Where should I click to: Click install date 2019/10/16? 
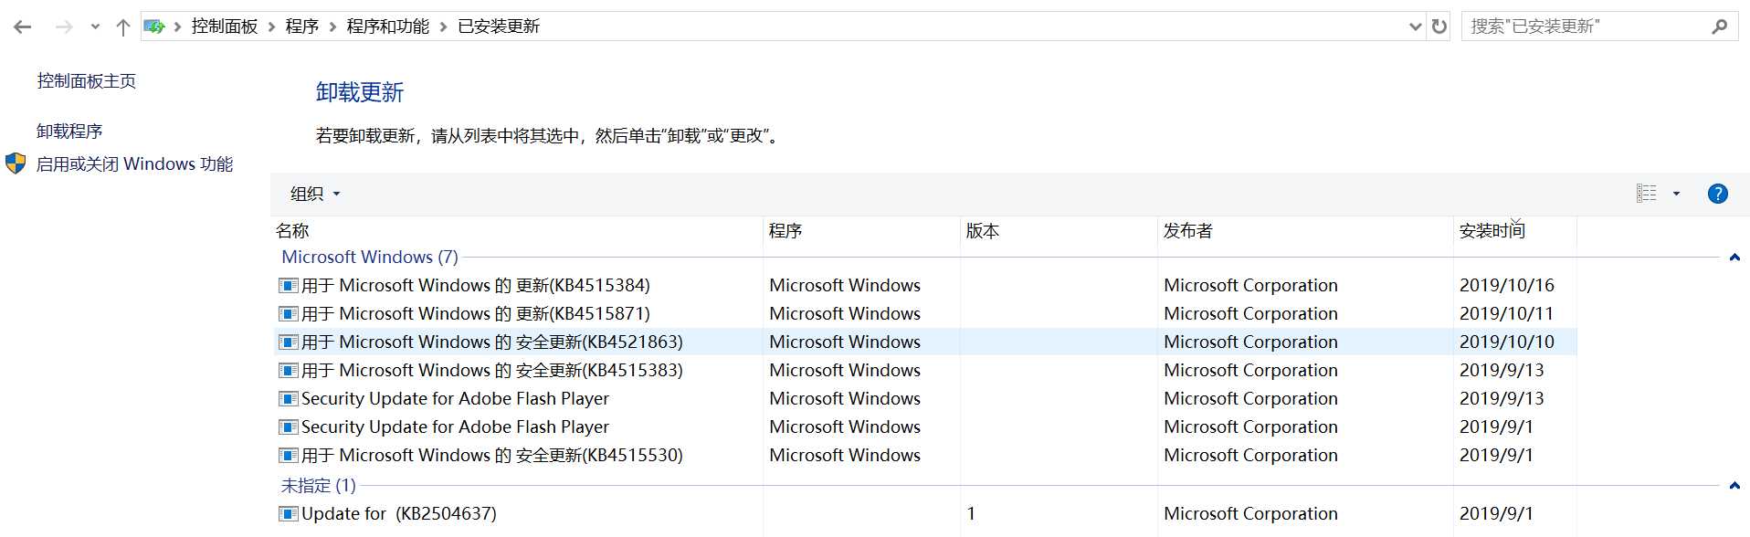point(1507,286)
